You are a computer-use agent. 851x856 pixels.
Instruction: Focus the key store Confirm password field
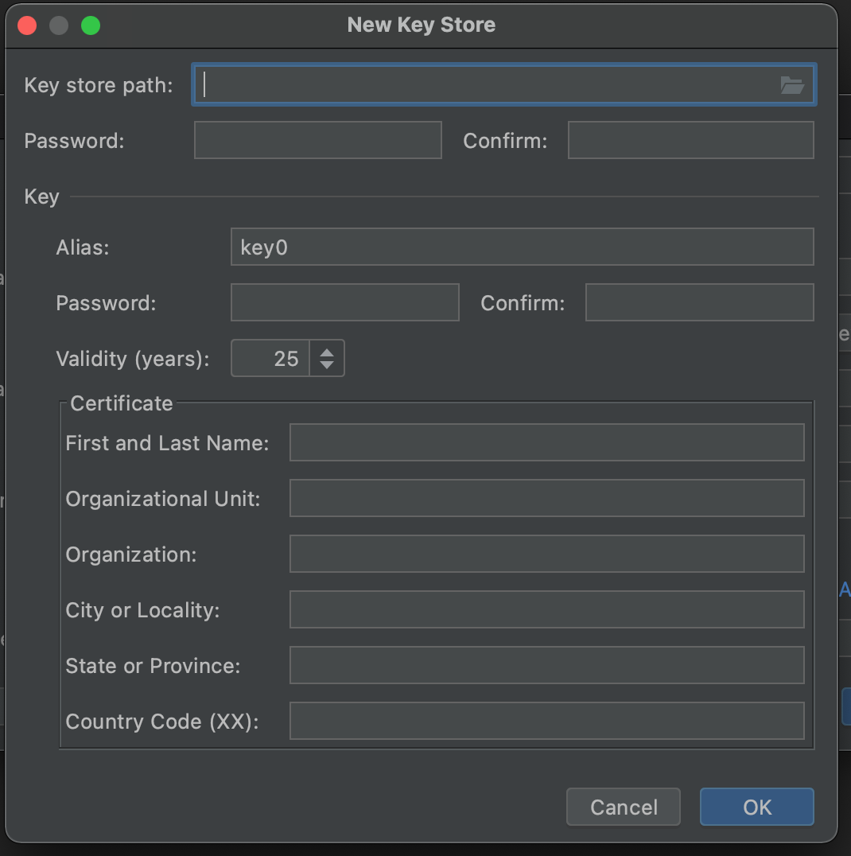coord(690,141)
